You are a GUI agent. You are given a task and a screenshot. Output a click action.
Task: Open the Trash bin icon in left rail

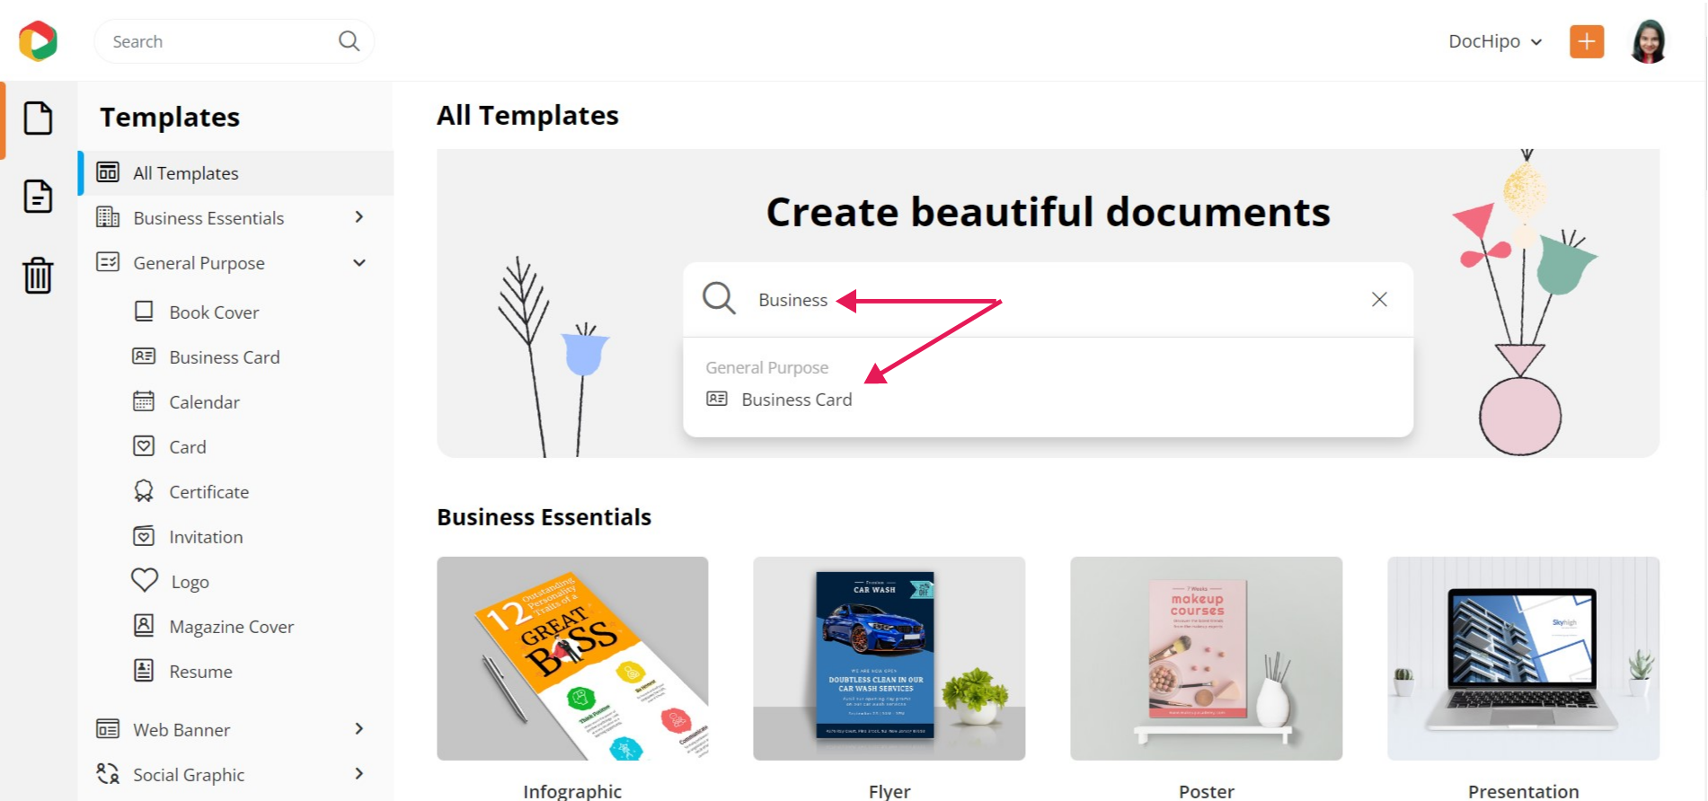(x=38, y=275)
